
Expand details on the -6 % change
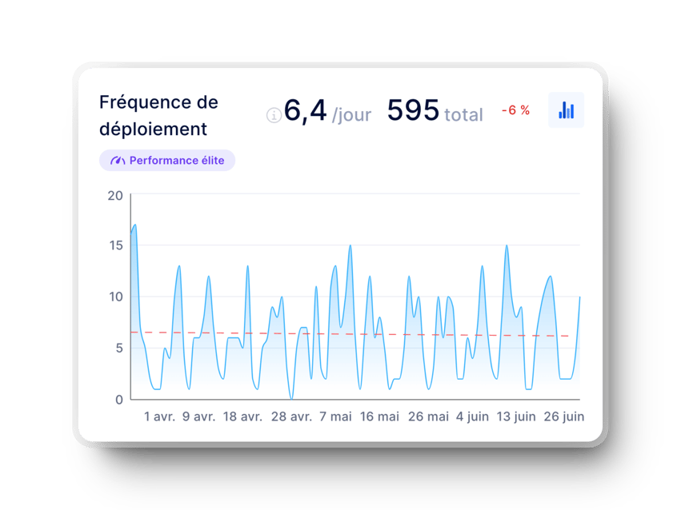coord(515,111)
